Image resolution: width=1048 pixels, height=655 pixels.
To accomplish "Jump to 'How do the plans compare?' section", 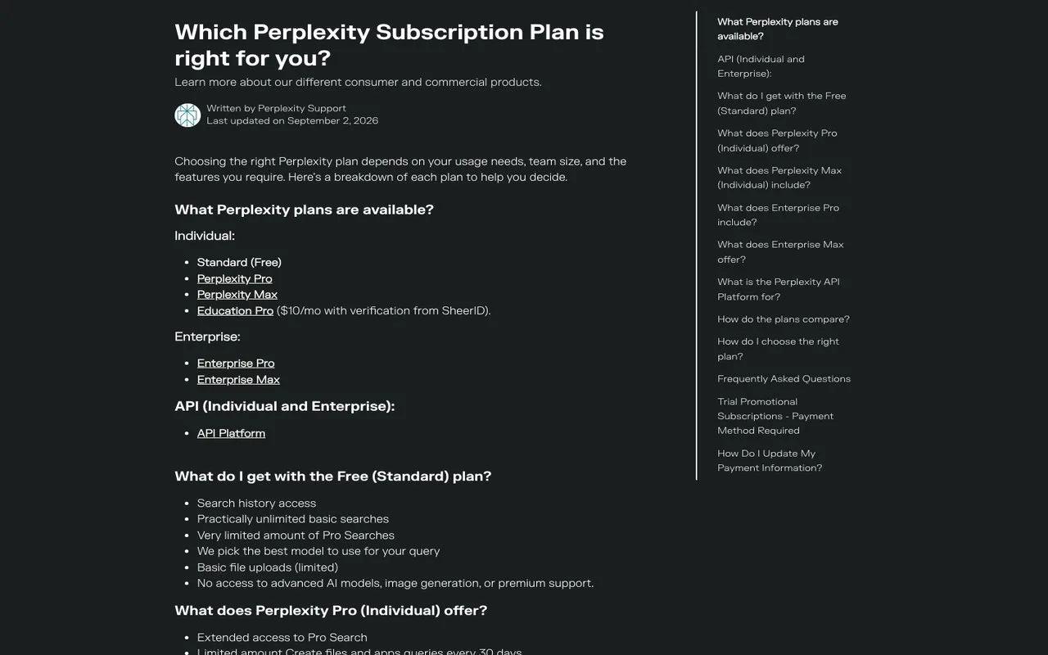I will (784, 319).
